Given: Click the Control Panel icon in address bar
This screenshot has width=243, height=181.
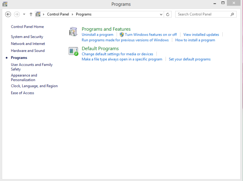Looking at the screenshot, I should [38, 14].
